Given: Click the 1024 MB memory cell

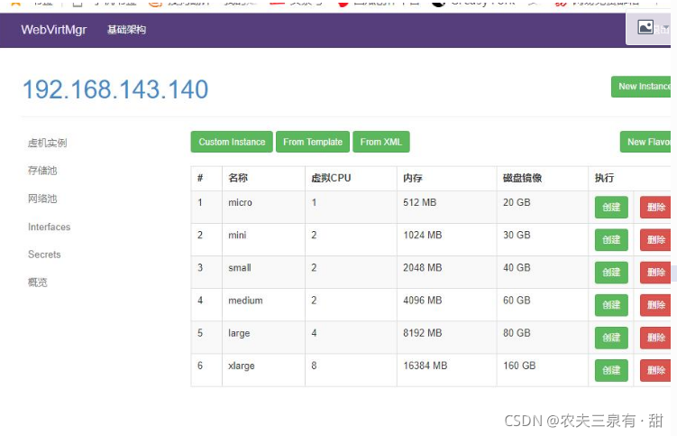Looking at the screenshot, I should (x=446, y=239).
